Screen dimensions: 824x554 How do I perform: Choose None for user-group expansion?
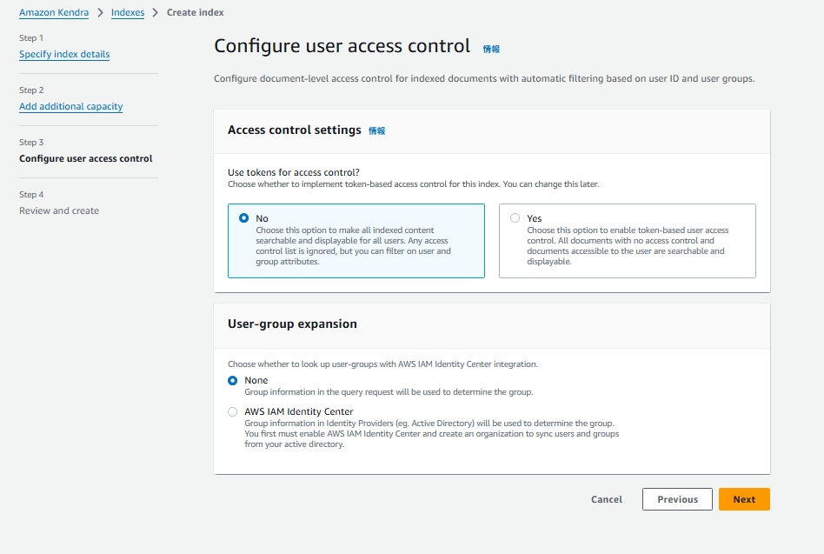[232, 380]
